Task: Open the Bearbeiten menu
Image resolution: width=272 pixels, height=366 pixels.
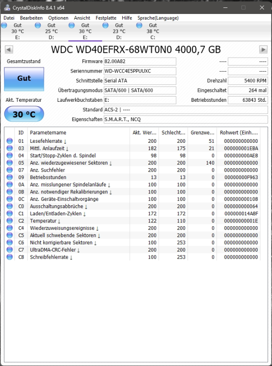Action: [31, 18]
